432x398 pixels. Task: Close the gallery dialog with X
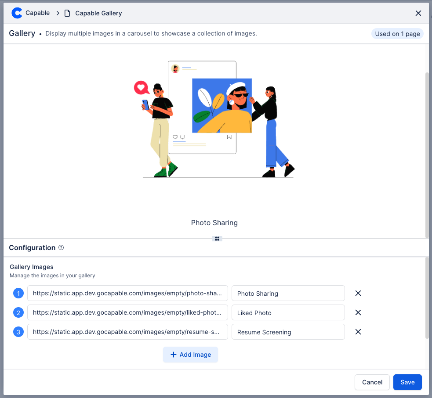418,13
